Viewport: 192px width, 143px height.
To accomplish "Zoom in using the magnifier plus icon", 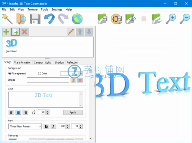I will coord(171,19).
